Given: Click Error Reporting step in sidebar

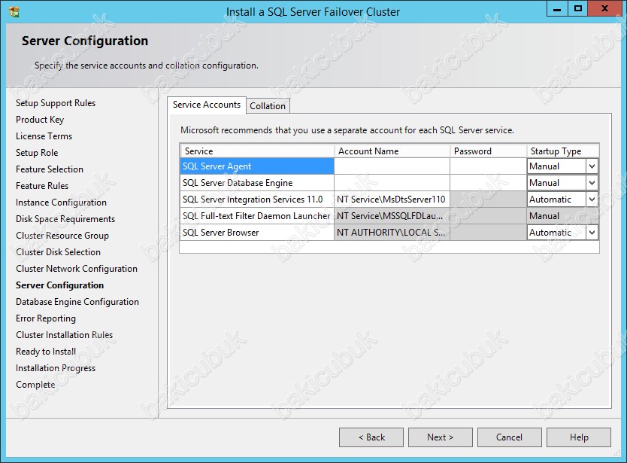Looking at the screenshot, I should click(46, 318).
